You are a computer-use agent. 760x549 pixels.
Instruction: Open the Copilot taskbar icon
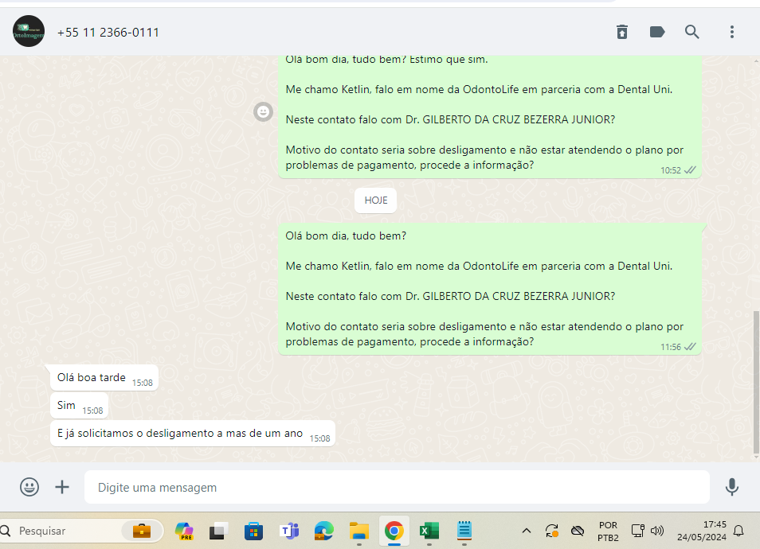click(x=184, y=531)
